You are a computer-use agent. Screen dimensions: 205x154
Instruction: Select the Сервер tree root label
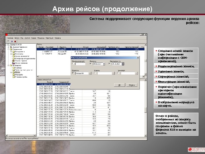(x=16, y=45)
